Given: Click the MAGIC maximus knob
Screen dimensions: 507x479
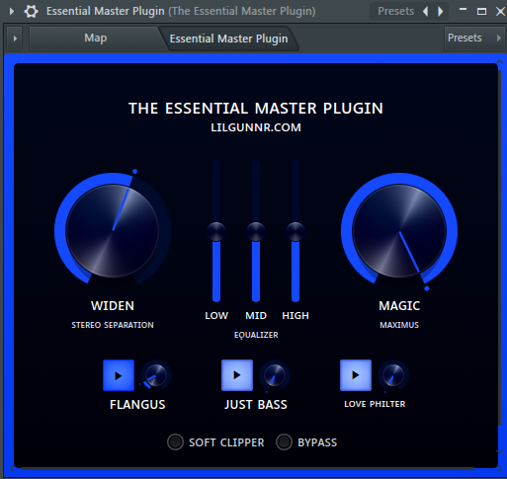Looking at the screenshot, I should [399, 231].
